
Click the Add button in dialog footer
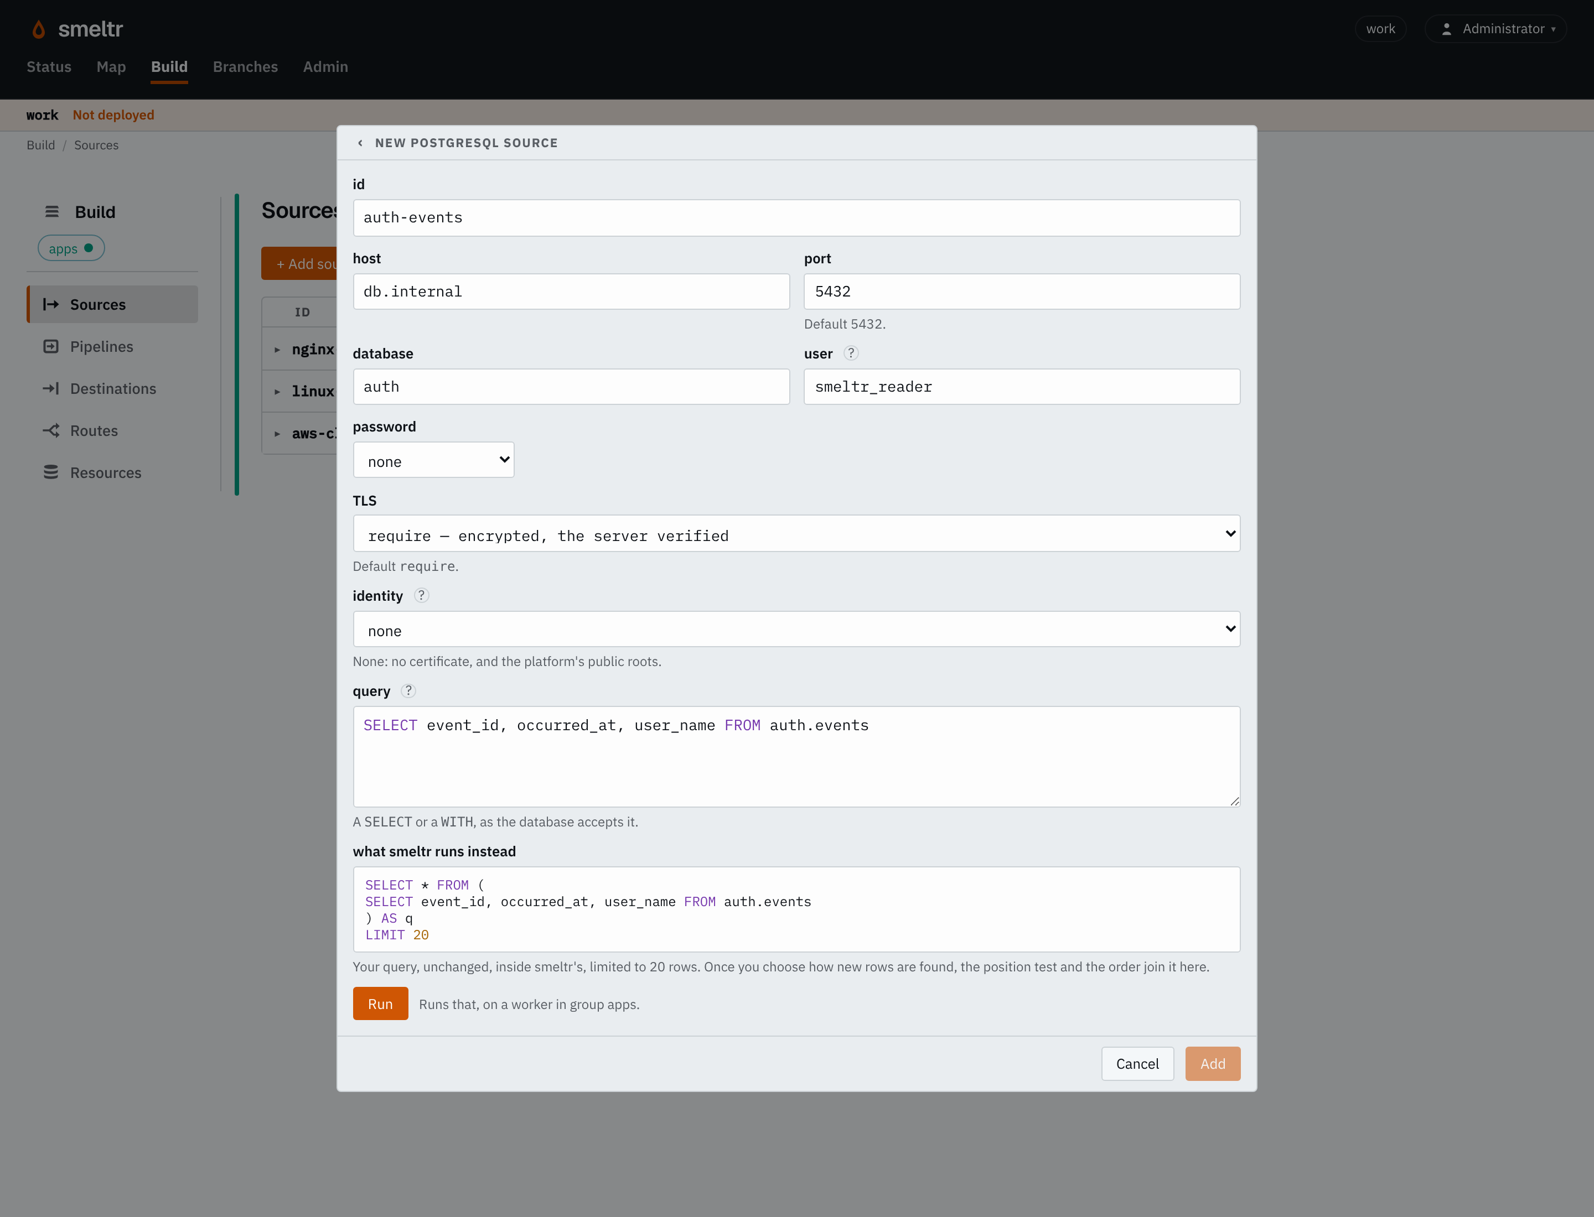[x=1213, y=1064]
